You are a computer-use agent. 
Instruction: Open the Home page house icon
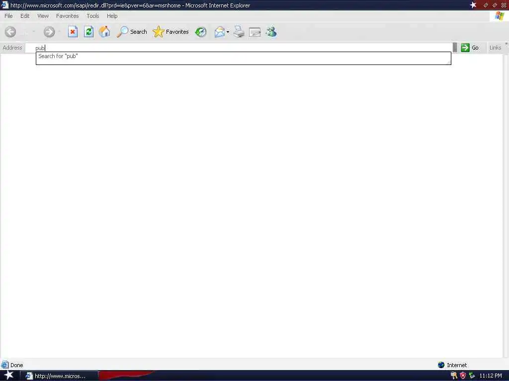point(104,32)
